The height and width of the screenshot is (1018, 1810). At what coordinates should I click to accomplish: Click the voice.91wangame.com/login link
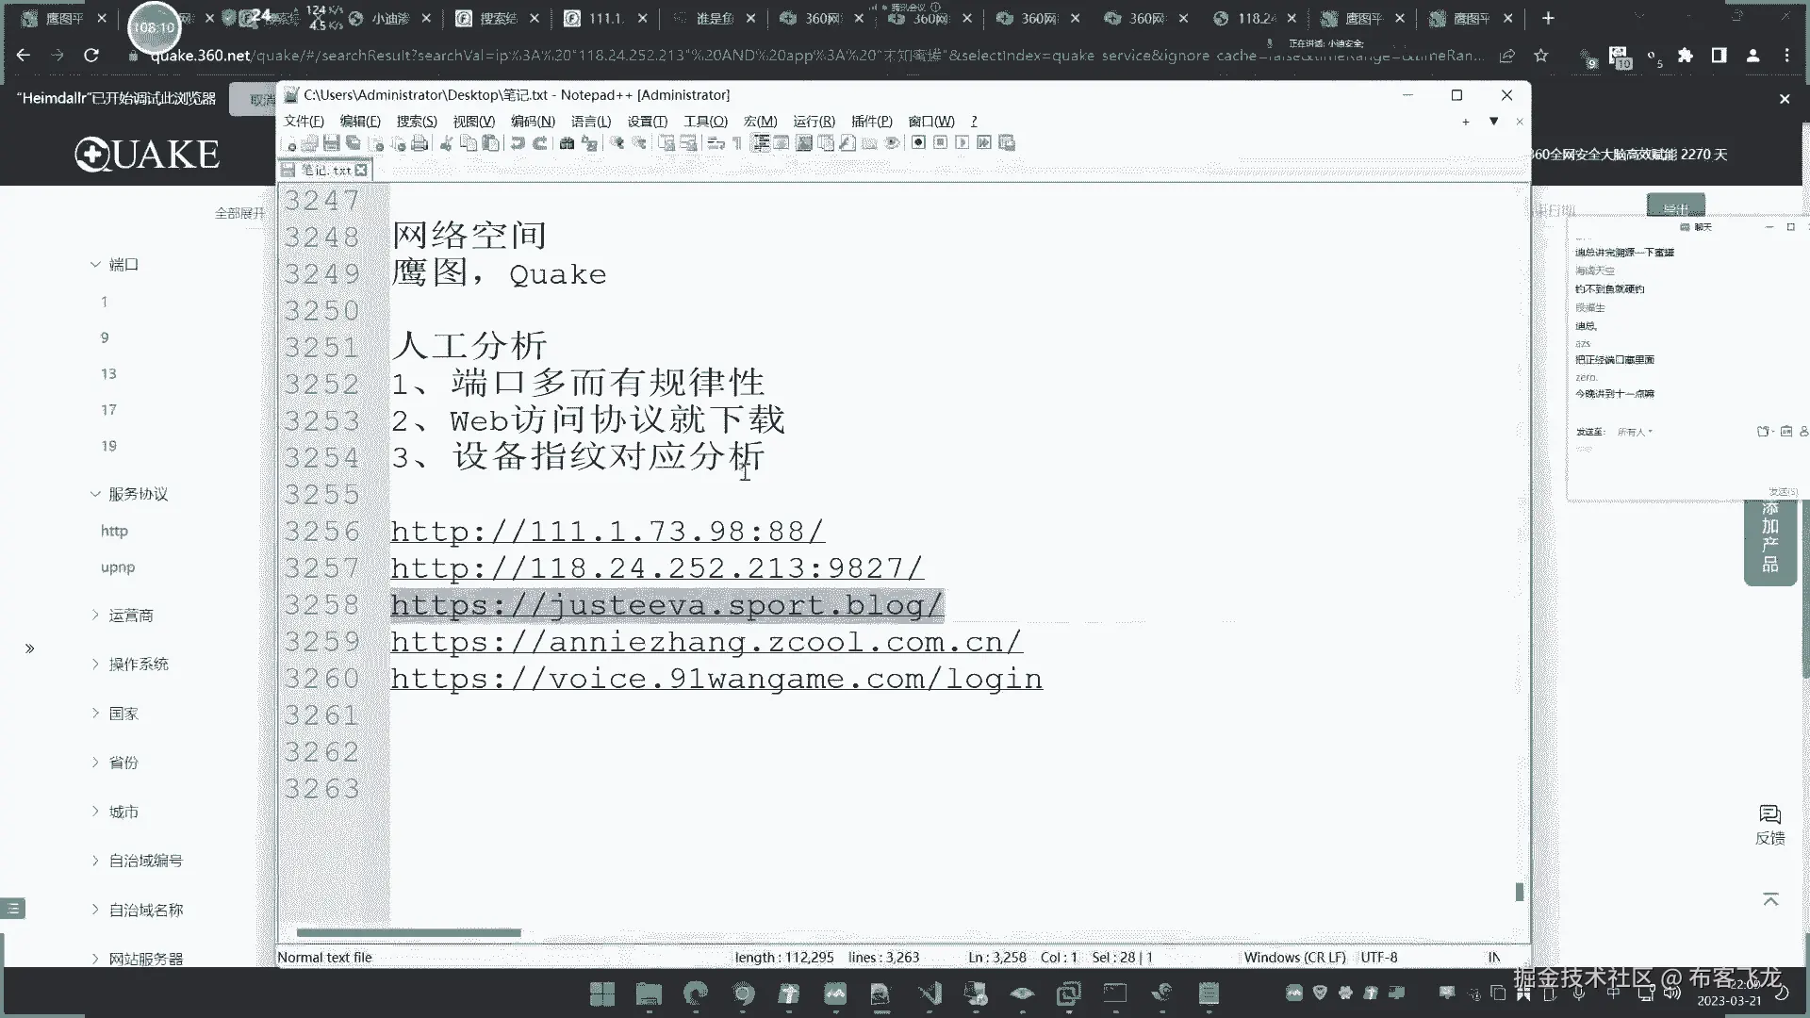(716, 680)
